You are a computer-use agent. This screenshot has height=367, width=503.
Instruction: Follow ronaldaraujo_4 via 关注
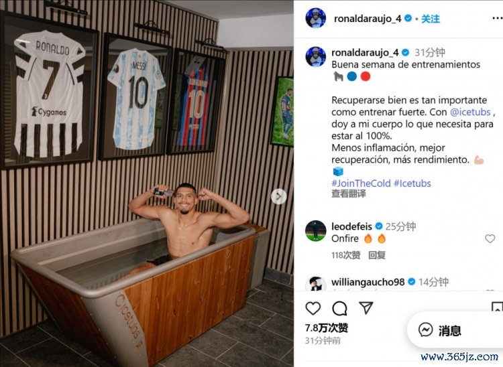430,19
